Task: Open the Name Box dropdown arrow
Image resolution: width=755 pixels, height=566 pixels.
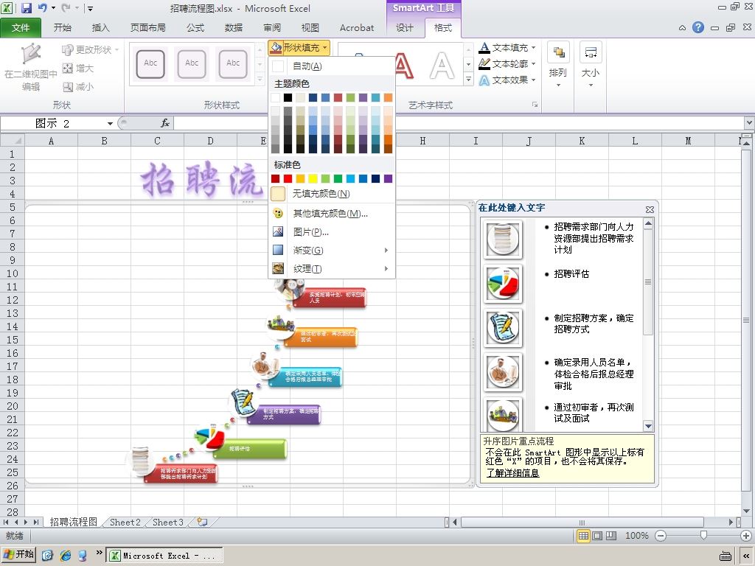Action: pyautogui.click(x=111, y=124)
